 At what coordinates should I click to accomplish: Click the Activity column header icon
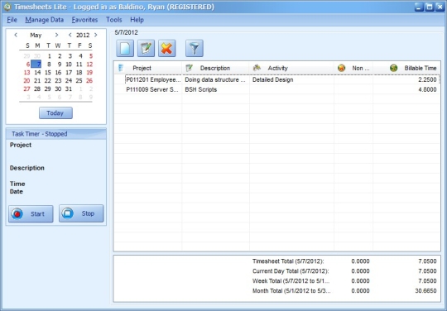(x=257, y=68)
